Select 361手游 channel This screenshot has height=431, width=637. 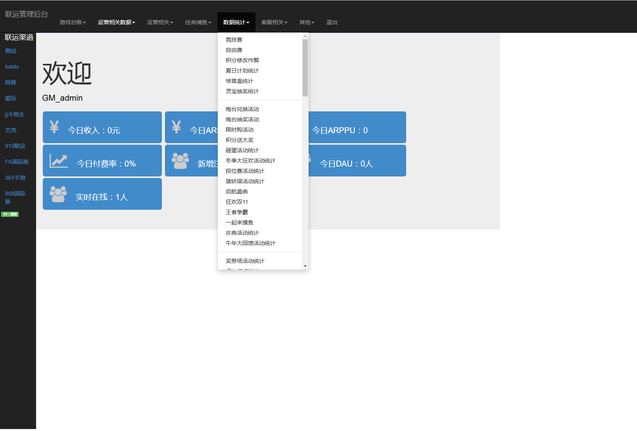point(15,178)
